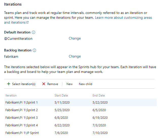Sort by the Start Date column header
This screenshot has width=158, height=138.
61,95
